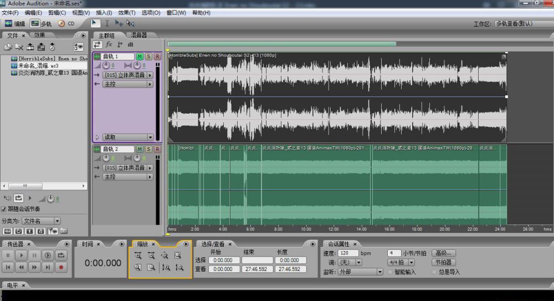554x301 pixels.
Task: Click the inputs/outputs arrows icon in main group
Action: tap(98, 44)
